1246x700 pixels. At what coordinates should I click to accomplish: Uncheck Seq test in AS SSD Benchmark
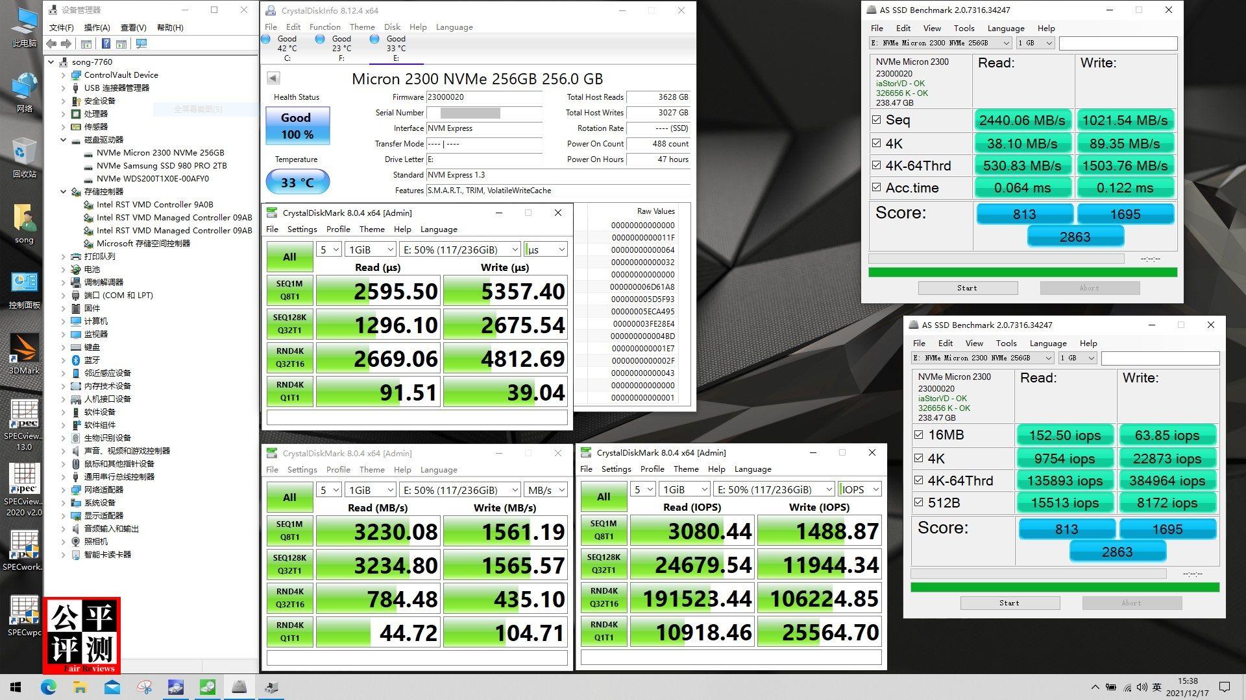tap(875, 120)
